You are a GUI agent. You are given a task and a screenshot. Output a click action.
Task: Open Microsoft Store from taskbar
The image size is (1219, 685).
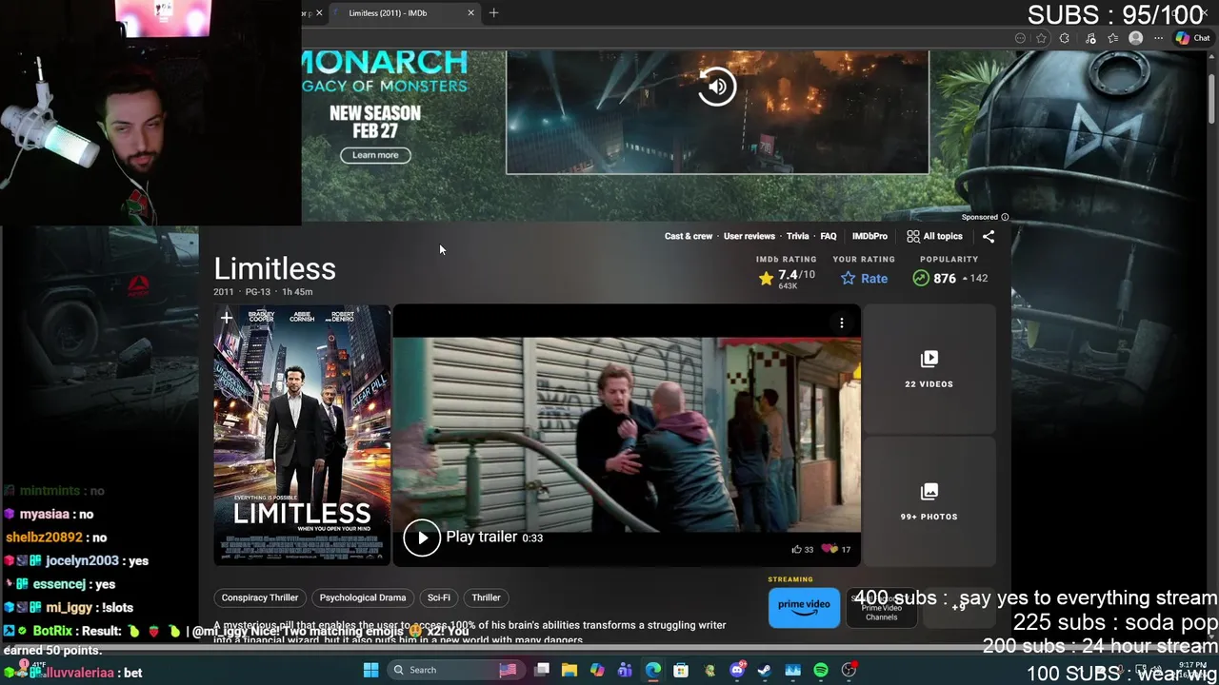681,670
